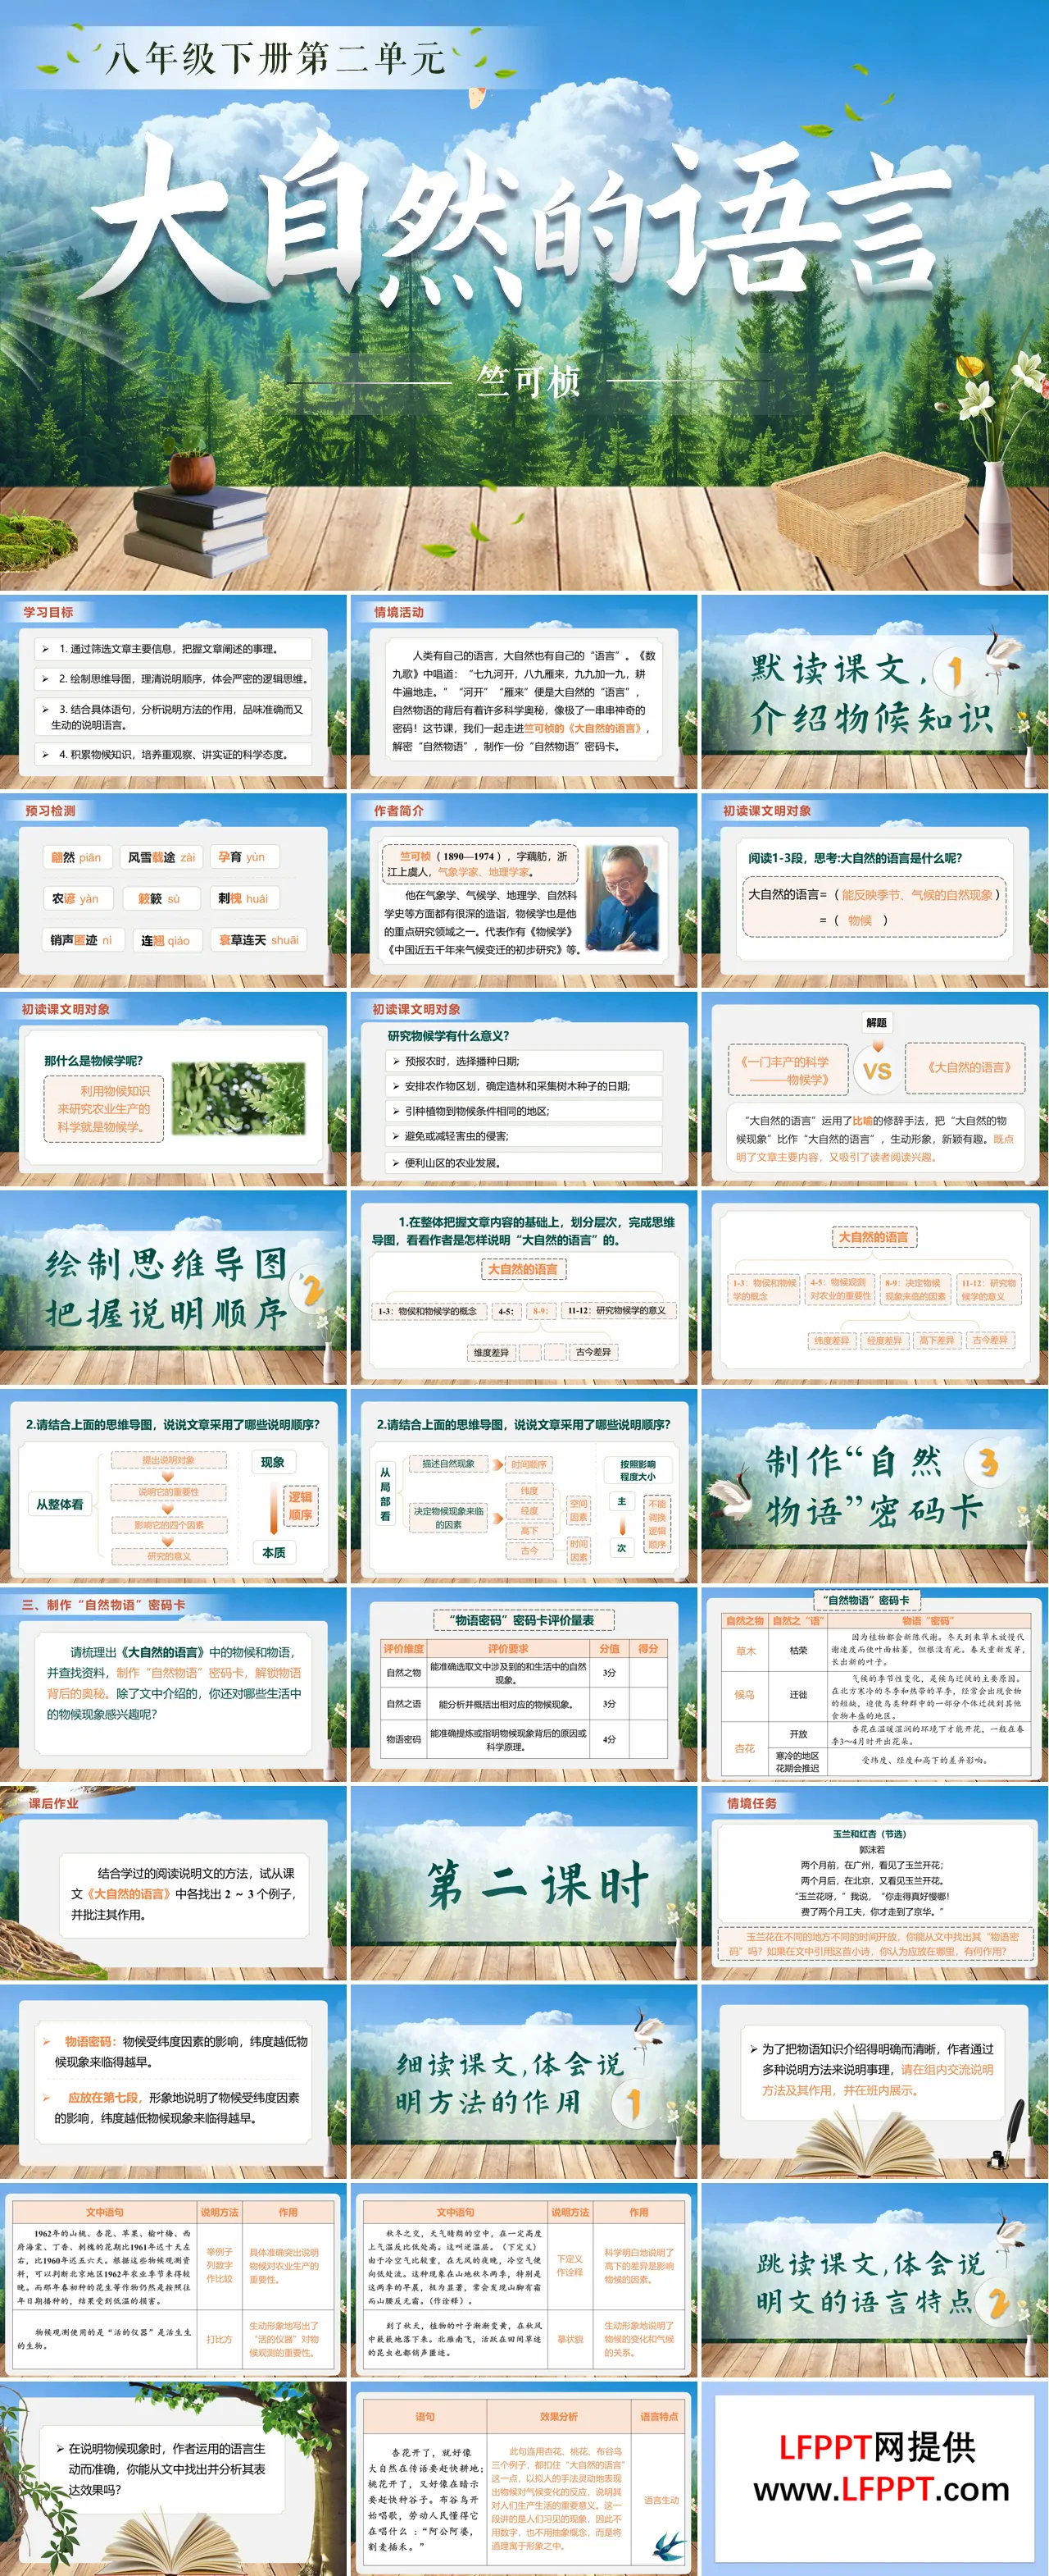
Task: Click bullet 预报农时,选择播种日期
Action: pyautogui.click(x=525, y=1061)
